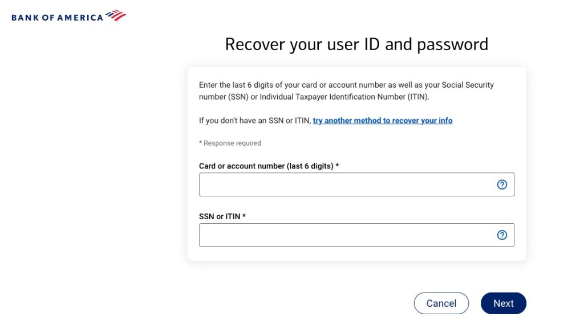
Task: Click the second instruction line mentioning ITIN
Action: pyautogui.click(x=314, y=97)
